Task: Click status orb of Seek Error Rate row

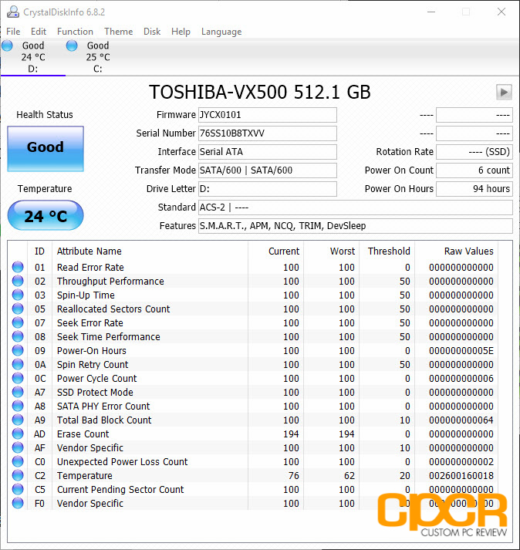Action: (x=18, y=322)
